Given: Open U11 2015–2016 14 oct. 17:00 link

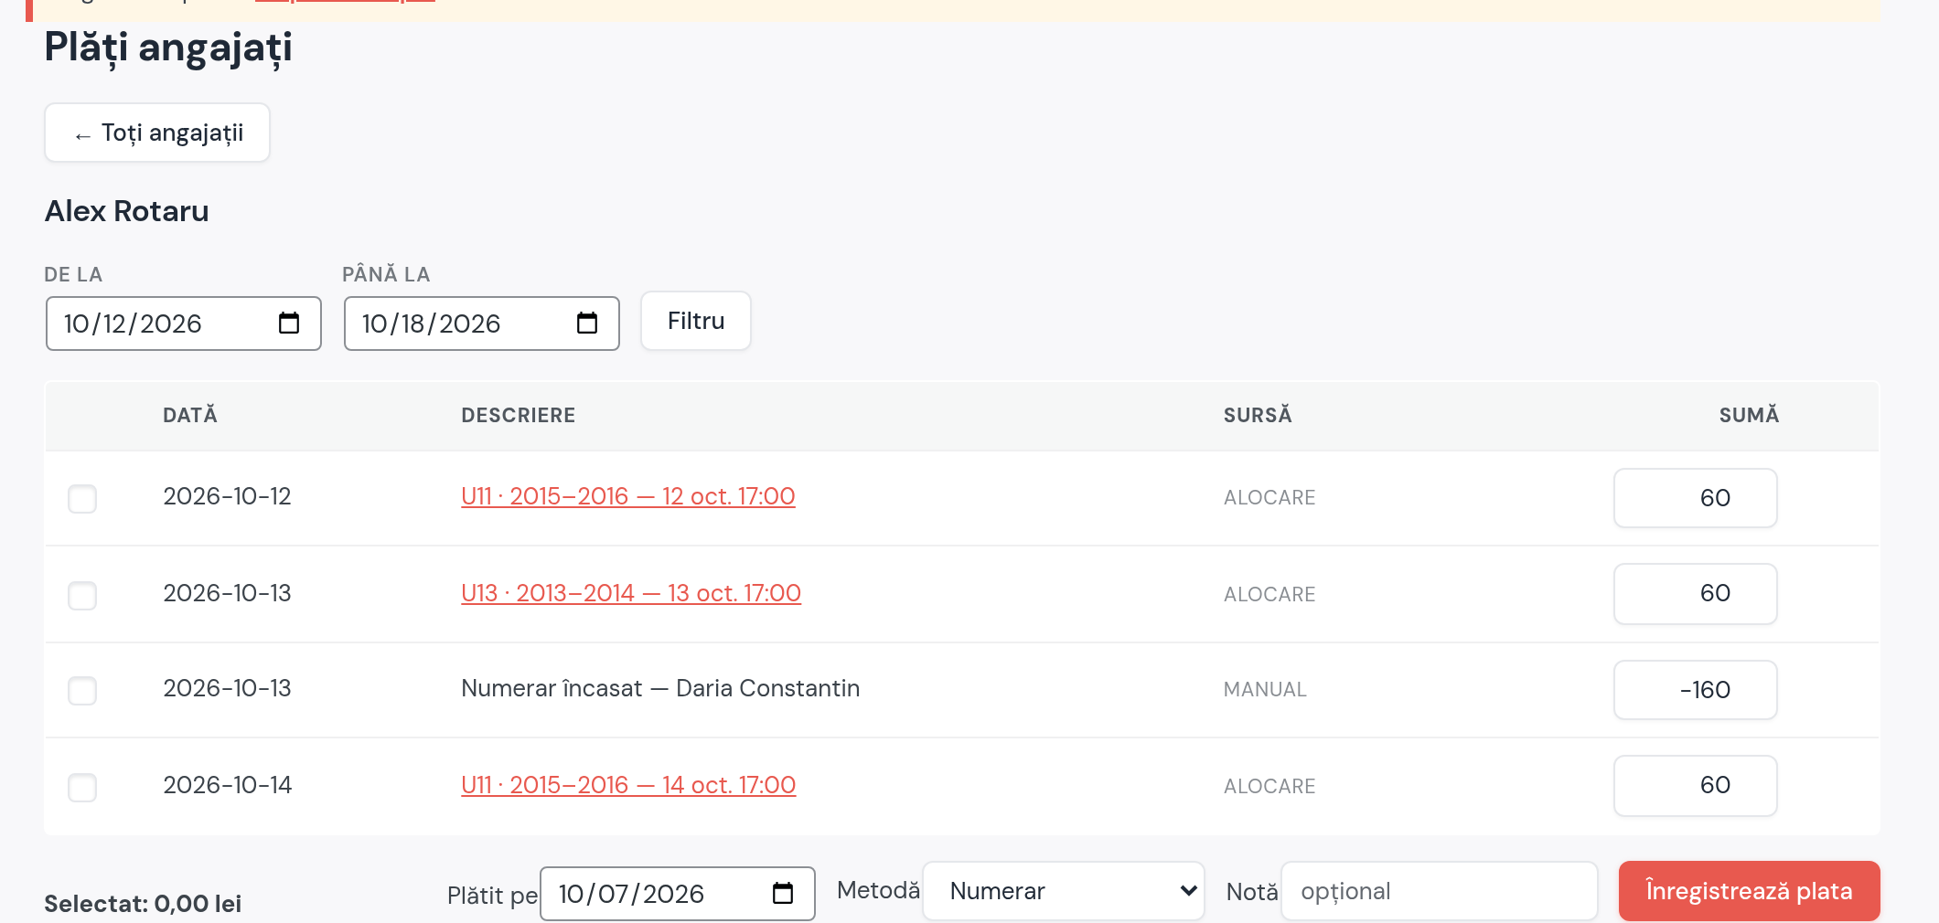Looking at the screenshot, I should click(628, 785).
